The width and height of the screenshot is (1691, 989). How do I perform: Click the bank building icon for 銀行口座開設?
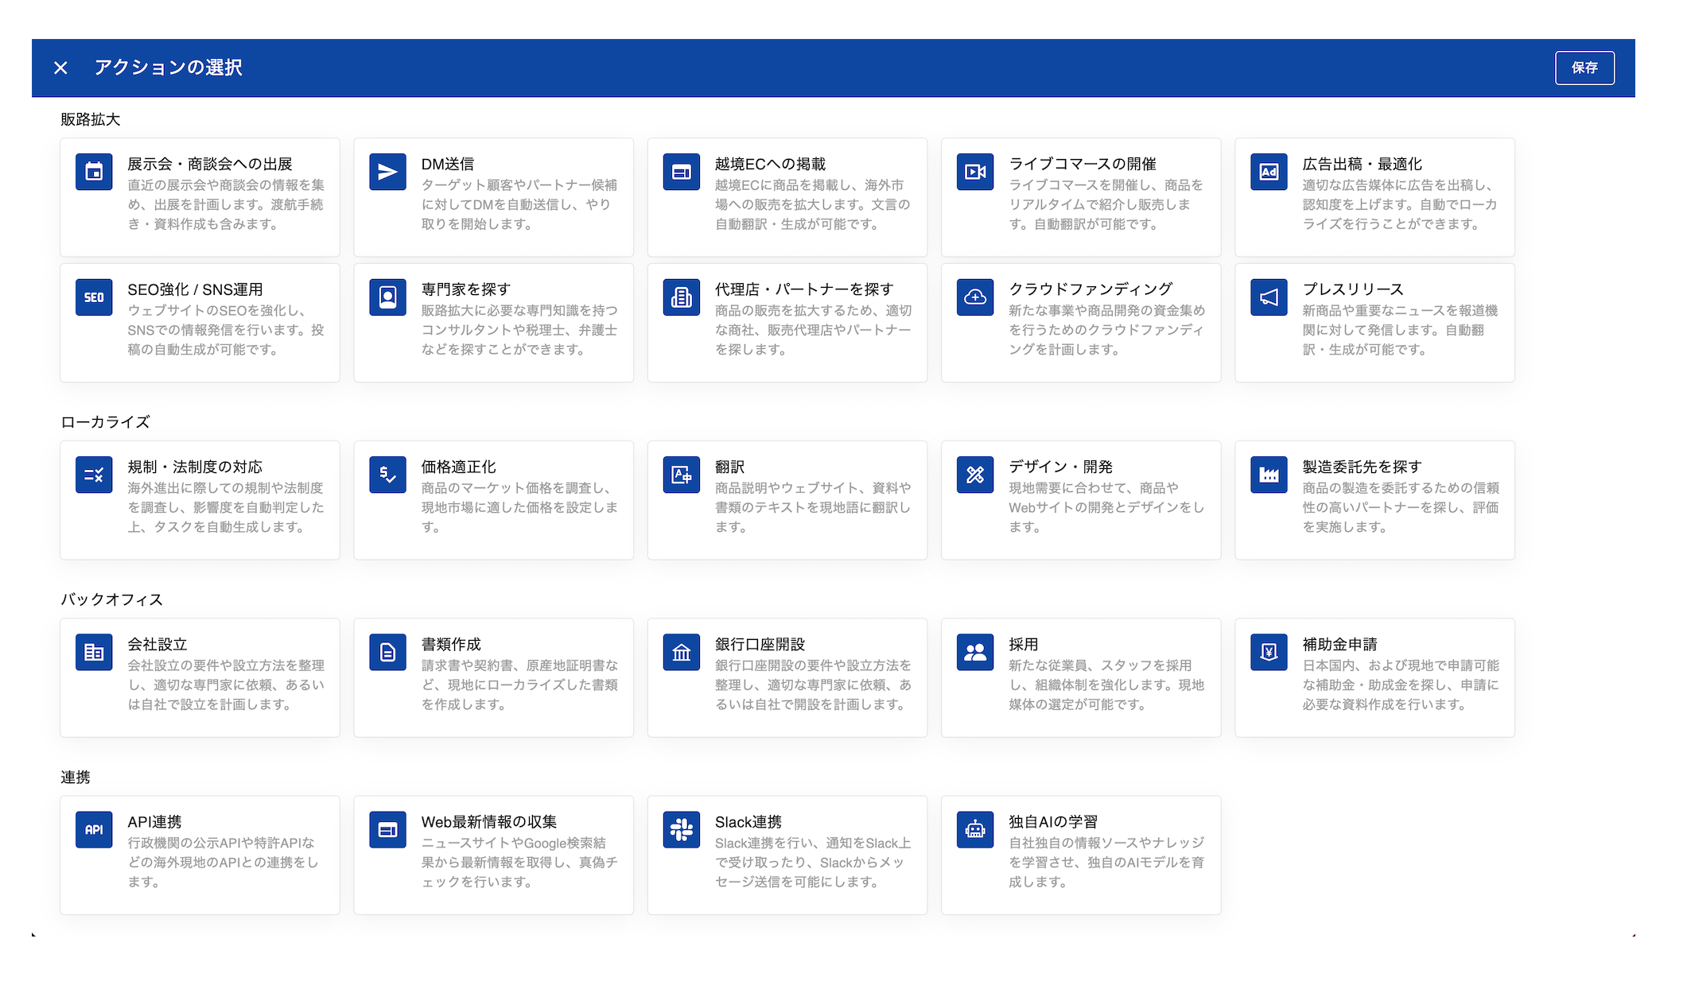681,652
